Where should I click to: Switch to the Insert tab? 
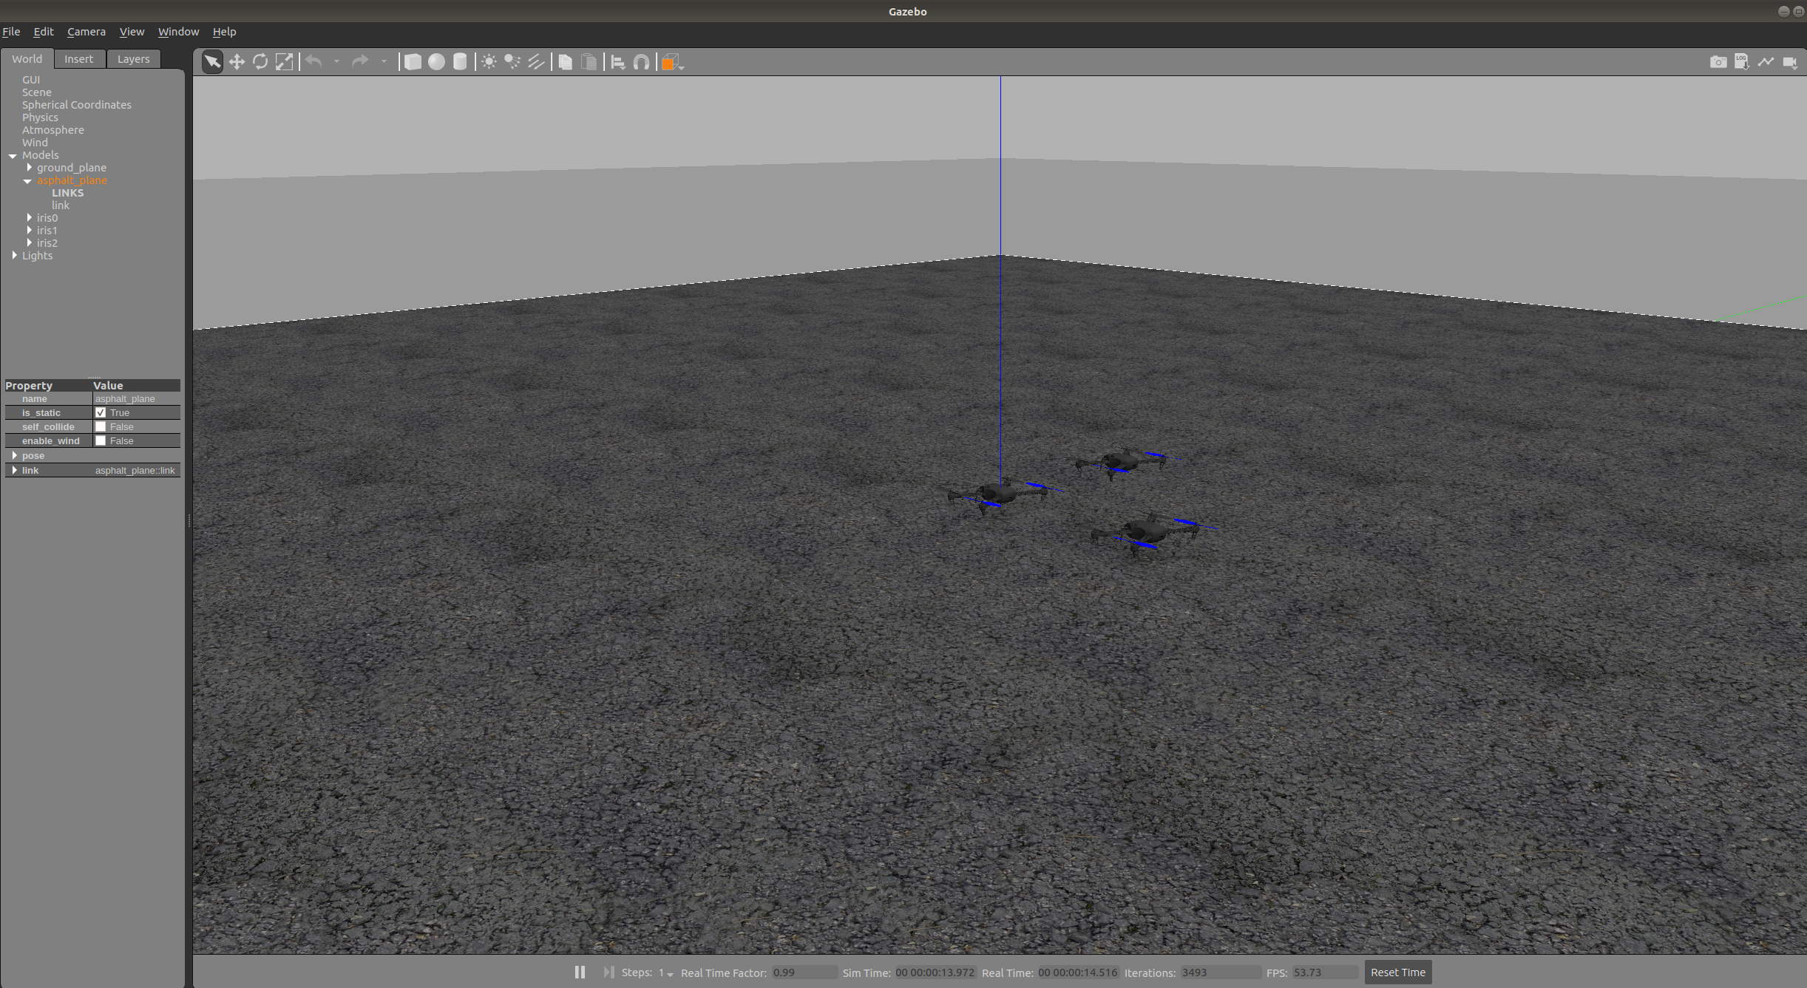[78, 59]
